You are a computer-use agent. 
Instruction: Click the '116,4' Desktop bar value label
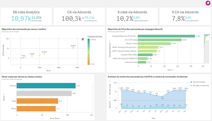[78, 86]
